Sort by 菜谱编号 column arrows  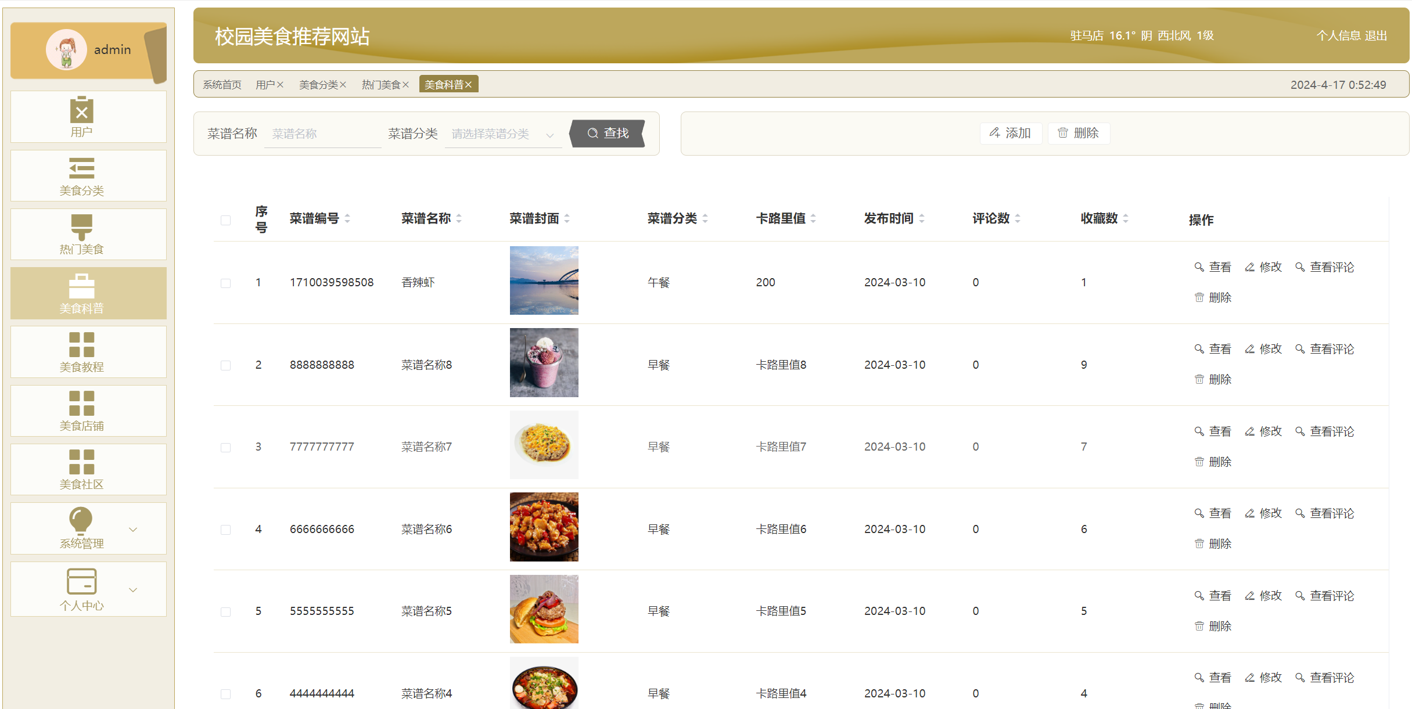[x=347, y=218]
